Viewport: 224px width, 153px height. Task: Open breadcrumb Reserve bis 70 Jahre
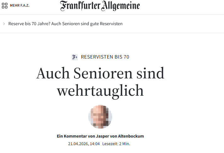(x=29, y=24)
